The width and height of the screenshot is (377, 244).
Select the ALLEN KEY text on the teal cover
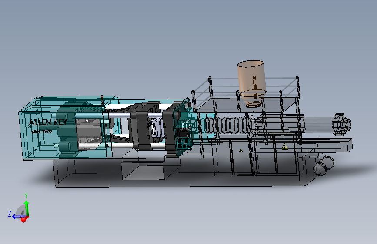[47, 122]
